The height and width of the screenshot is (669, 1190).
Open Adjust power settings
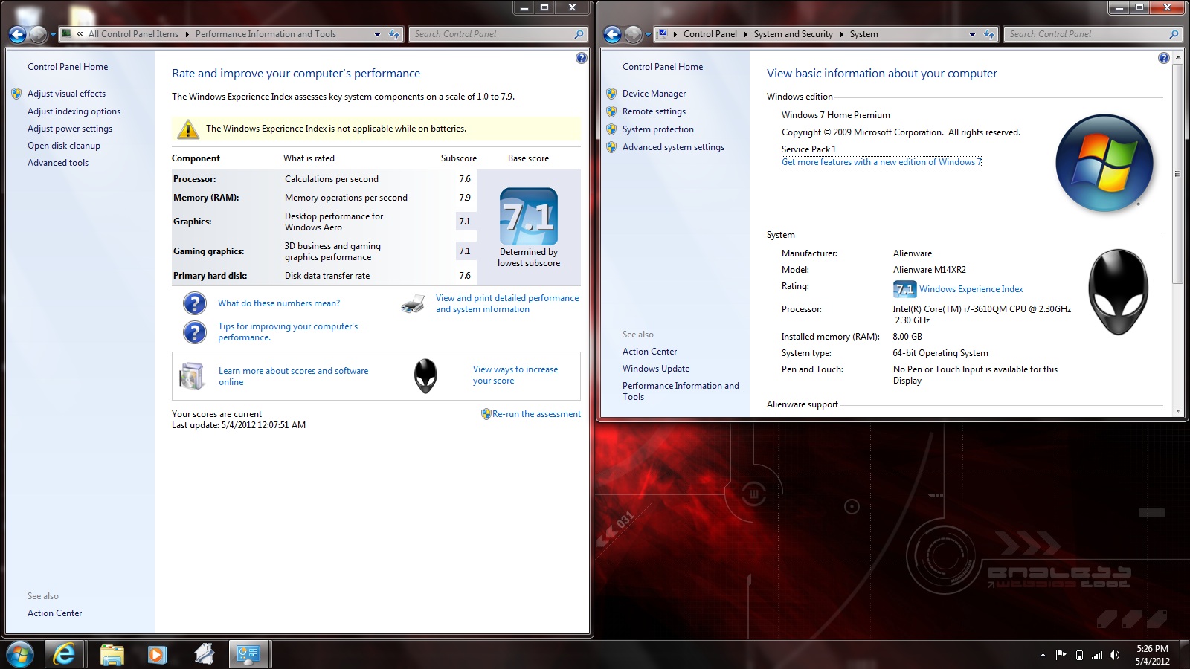click(70, 129)
